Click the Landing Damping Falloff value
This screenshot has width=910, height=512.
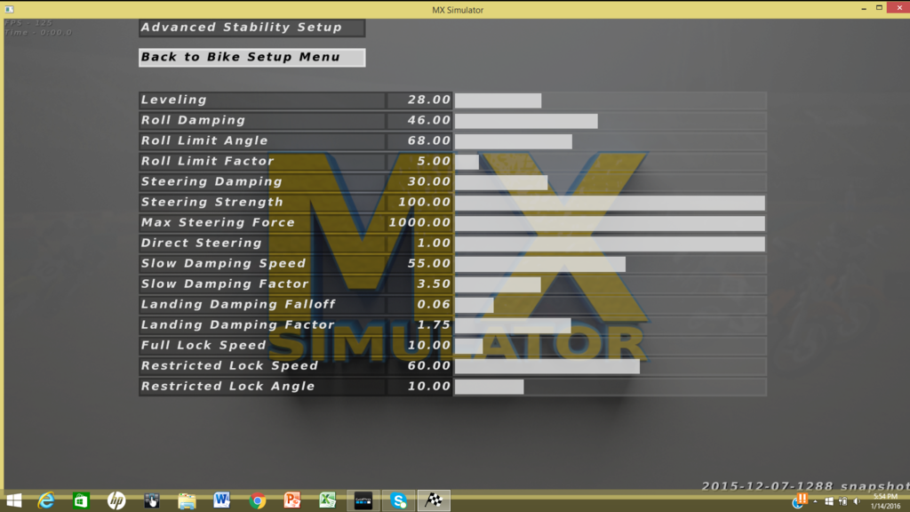419,305
